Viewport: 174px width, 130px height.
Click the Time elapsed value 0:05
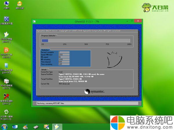(x=64, y=62)
